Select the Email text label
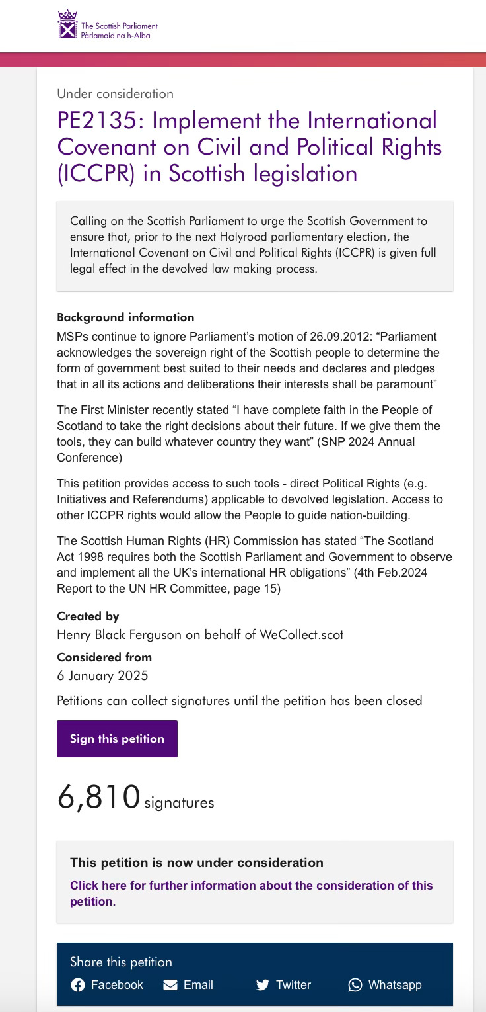Viewport: 486px width, 1012px height. tap(198, 985)
